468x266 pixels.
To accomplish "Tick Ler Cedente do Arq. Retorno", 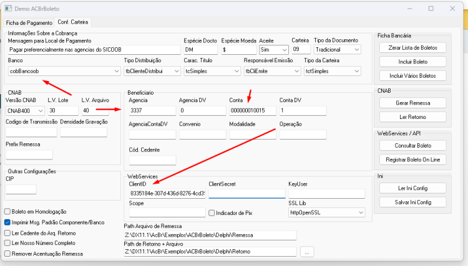I will point(7,233).
